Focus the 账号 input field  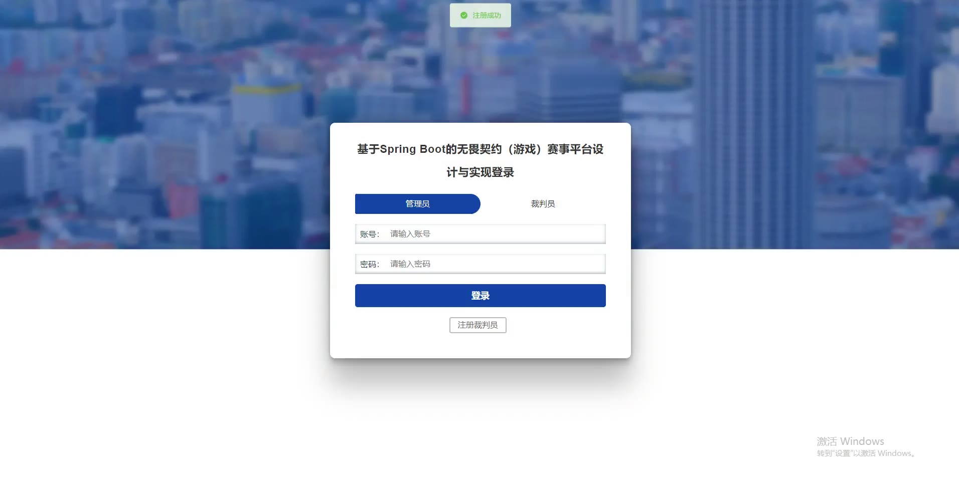tap(495, 234)
